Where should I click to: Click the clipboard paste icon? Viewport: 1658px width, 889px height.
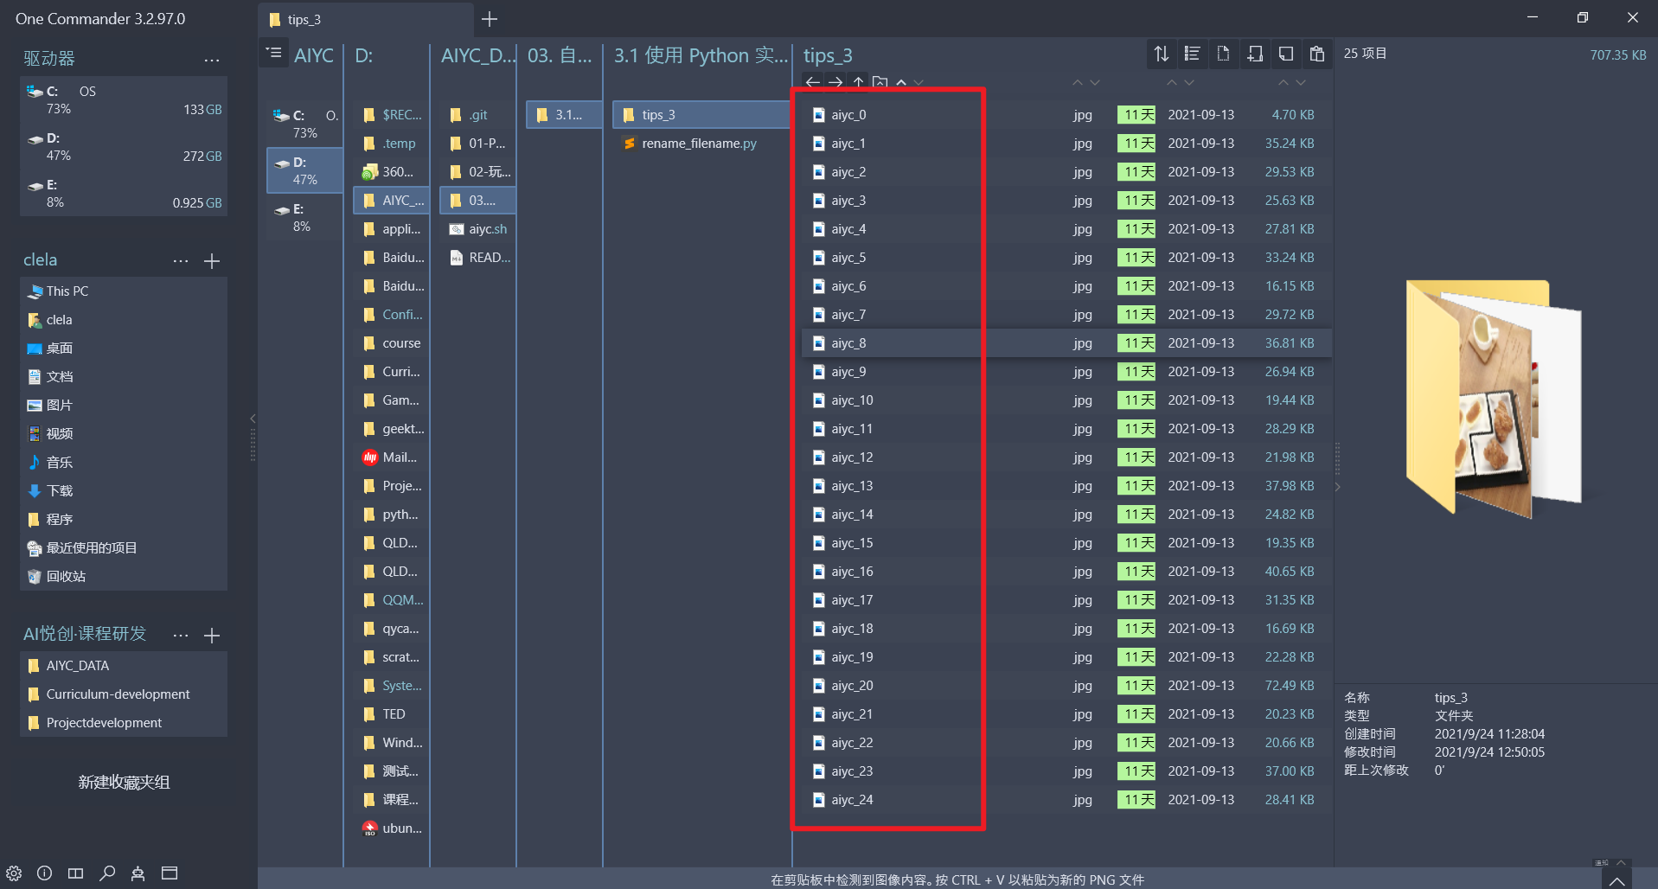click(1317, 54)
